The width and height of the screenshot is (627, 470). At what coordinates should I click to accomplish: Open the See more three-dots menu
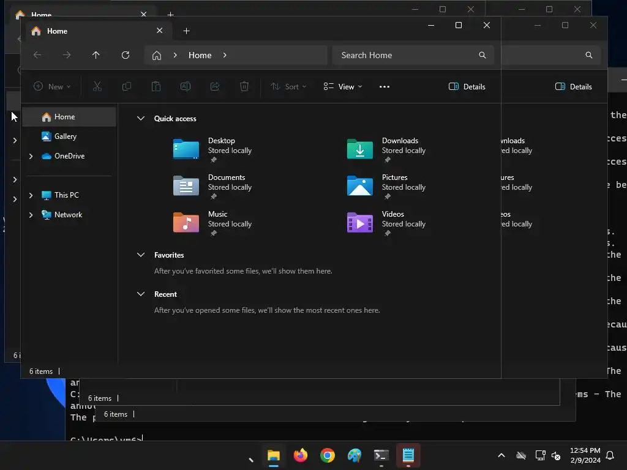(385, 87)
